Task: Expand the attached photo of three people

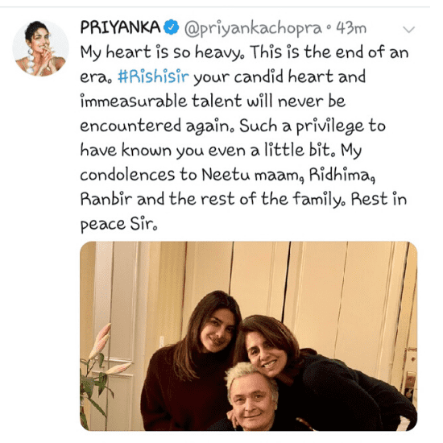Action: (248, 336)
